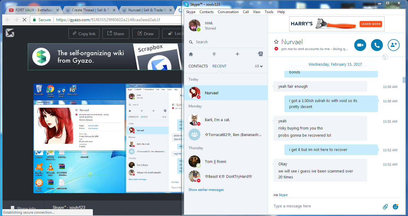Open the Skype bots icon
The height and width of the screenshot is (216, 408).
tap(260, 54)
